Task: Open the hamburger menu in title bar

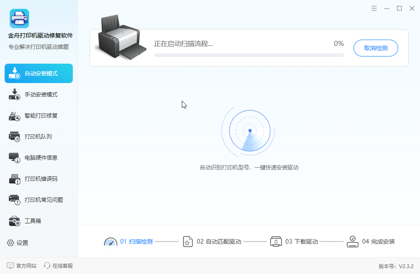Action: point(374,8)
